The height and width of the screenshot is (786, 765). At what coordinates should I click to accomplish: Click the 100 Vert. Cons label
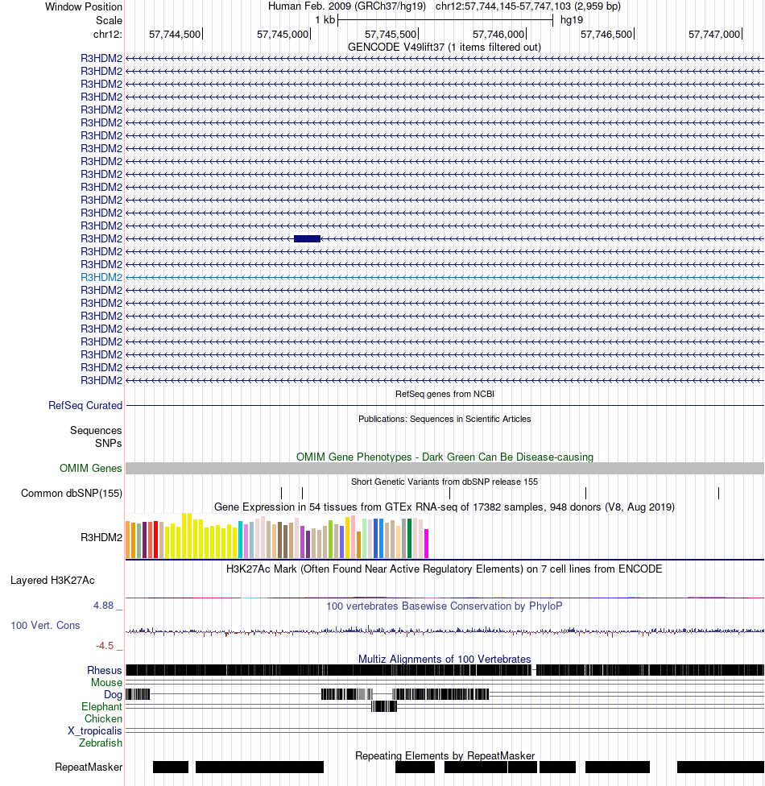[x=45, y=626]
